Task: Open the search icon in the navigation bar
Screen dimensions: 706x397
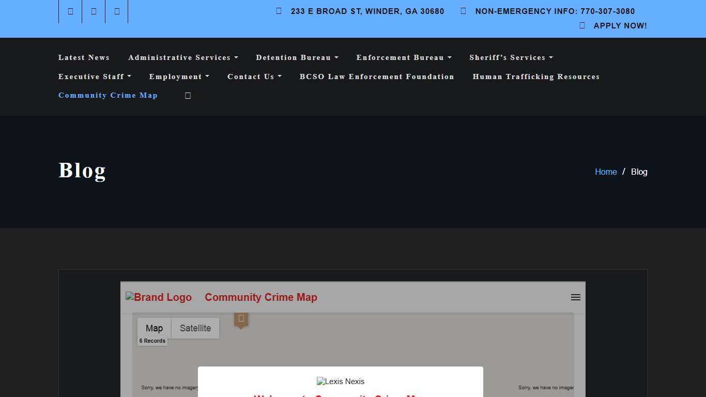Action: click(187, 95)
